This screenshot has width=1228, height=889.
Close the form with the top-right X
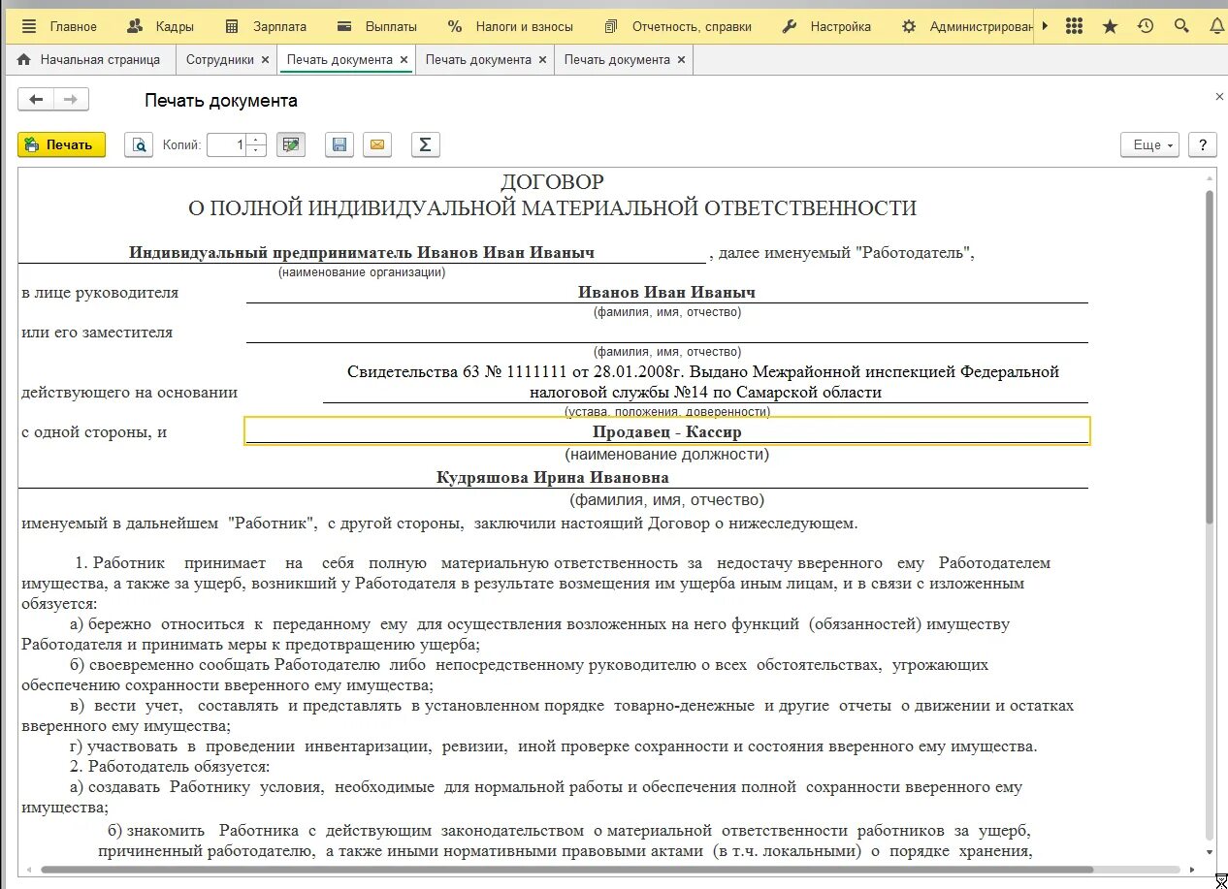(1219, 97)
